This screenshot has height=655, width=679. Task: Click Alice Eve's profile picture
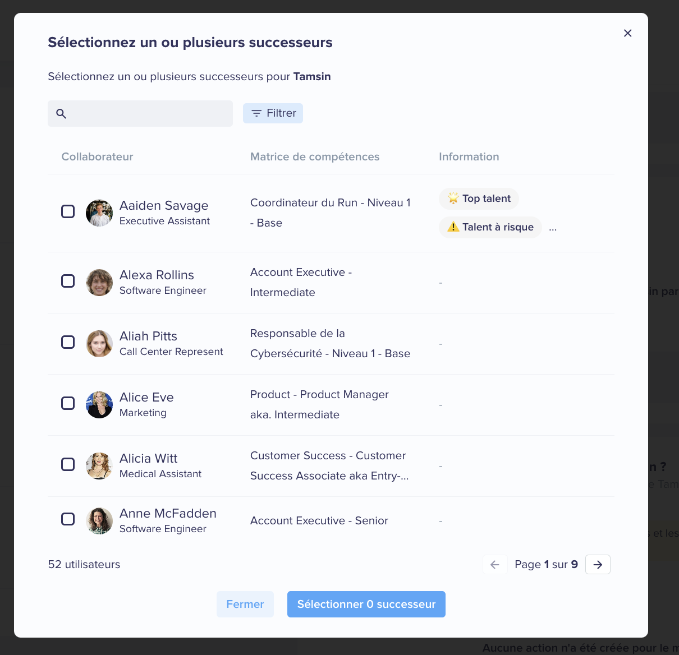99,405
